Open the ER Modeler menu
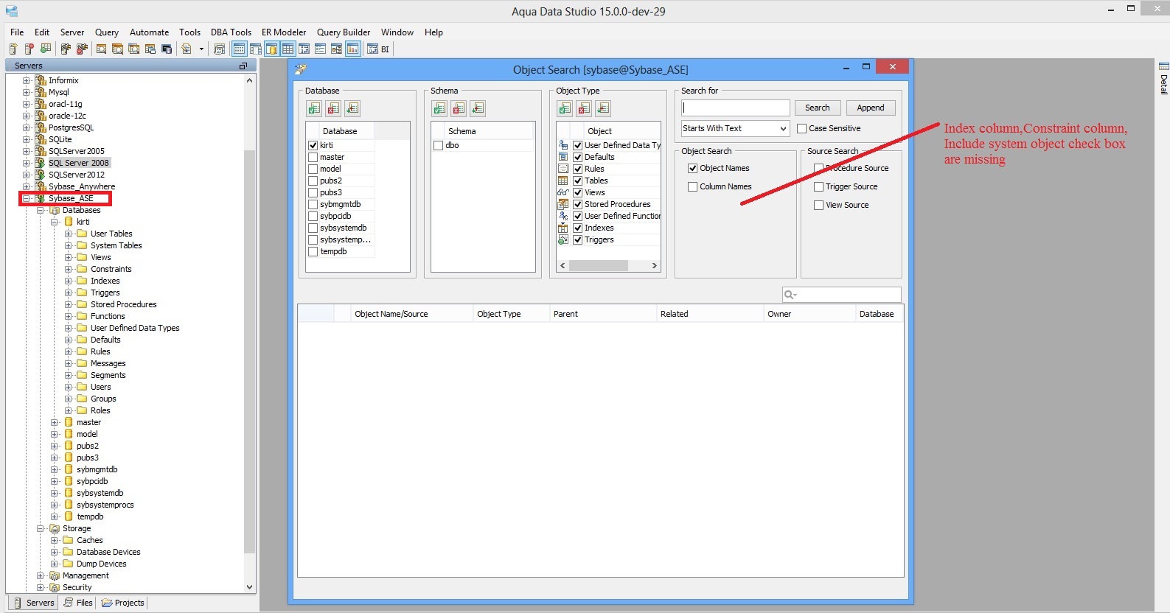Screen dimensions: 1170x613 (x=284, y=32)
